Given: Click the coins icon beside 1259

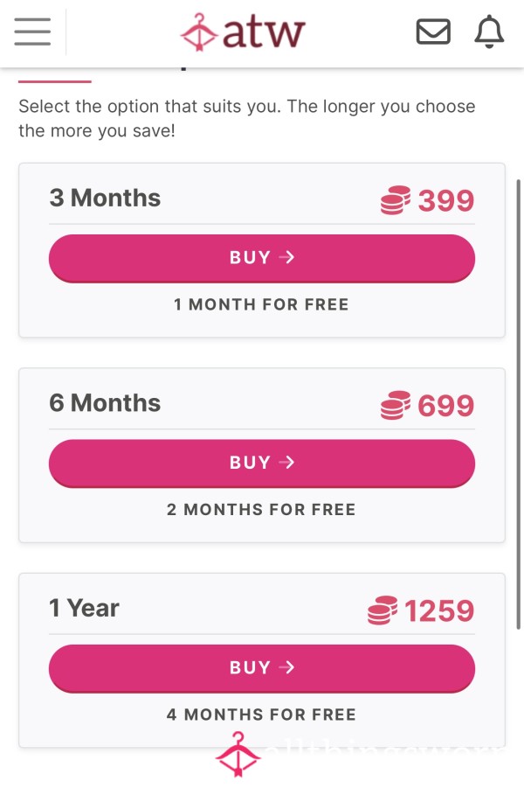Looking at the screenshot, I should 382,610.
